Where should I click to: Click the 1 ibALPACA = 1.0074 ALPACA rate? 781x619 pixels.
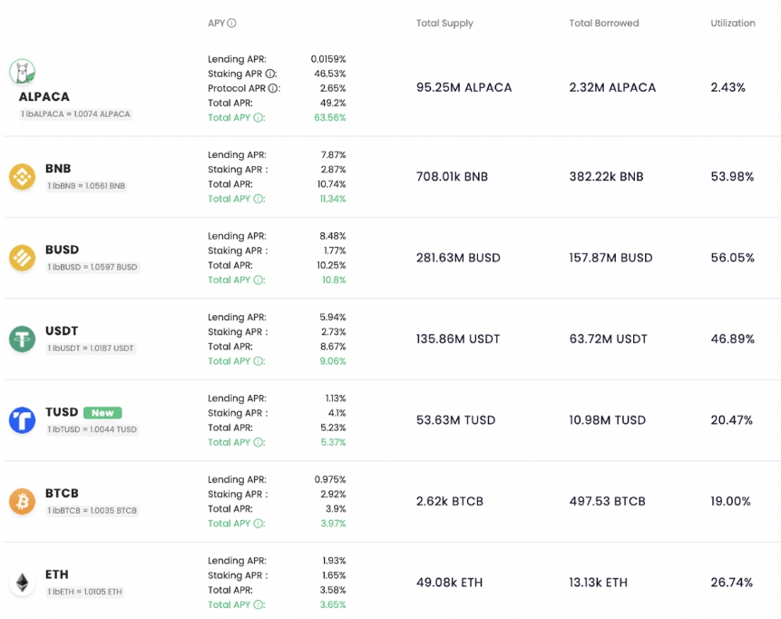click(75, 114)
